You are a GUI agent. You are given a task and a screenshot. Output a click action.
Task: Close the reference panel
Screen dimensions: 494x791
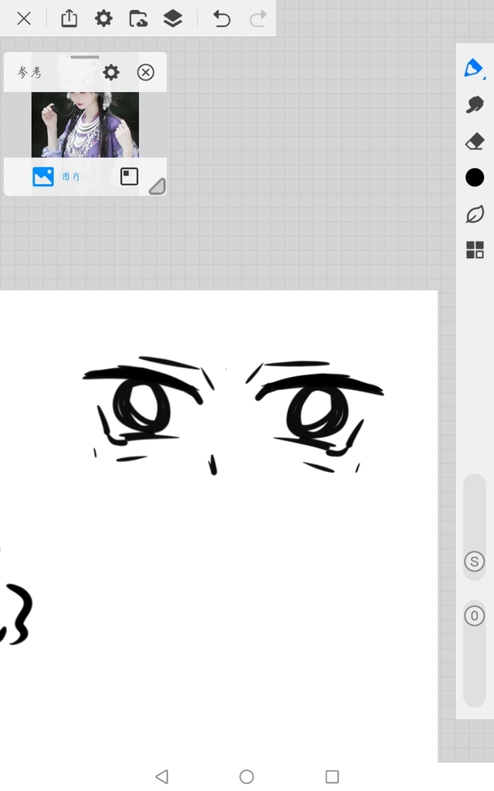tap(146, 72)
